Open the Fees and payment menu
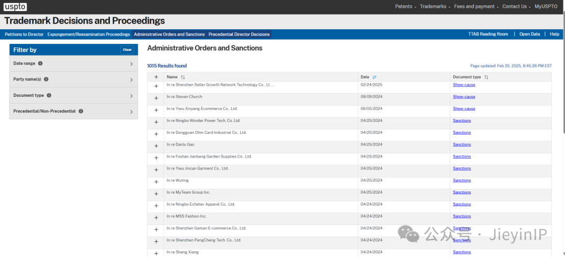The width and height of the screenshot is (565, 257). point(477,6)
